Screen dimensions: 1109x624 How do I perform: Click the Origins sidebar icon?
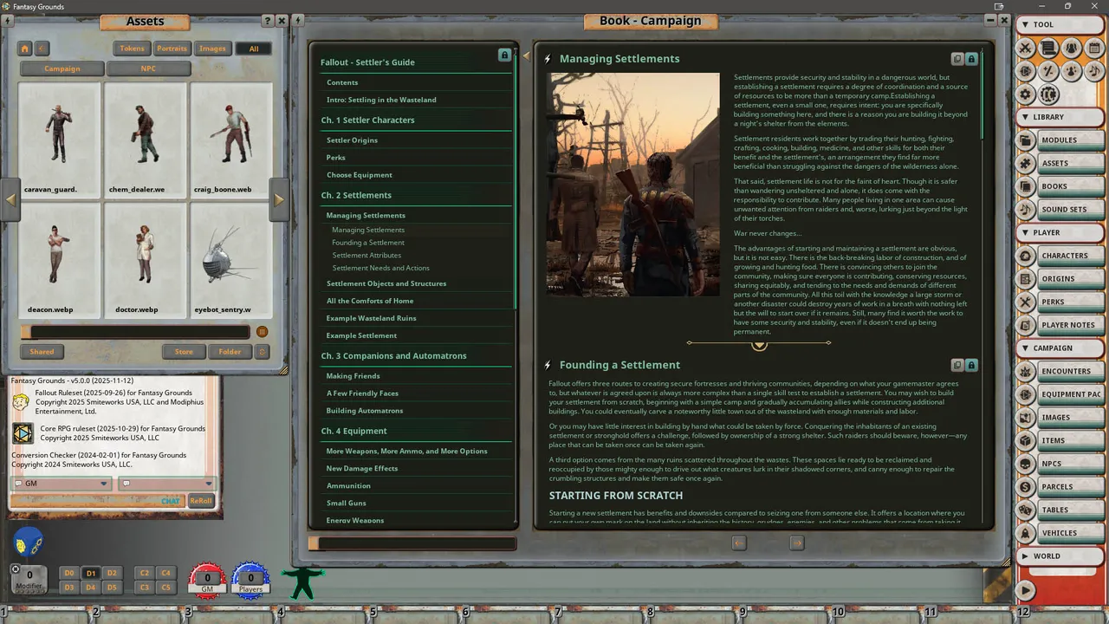(1026, 278)
